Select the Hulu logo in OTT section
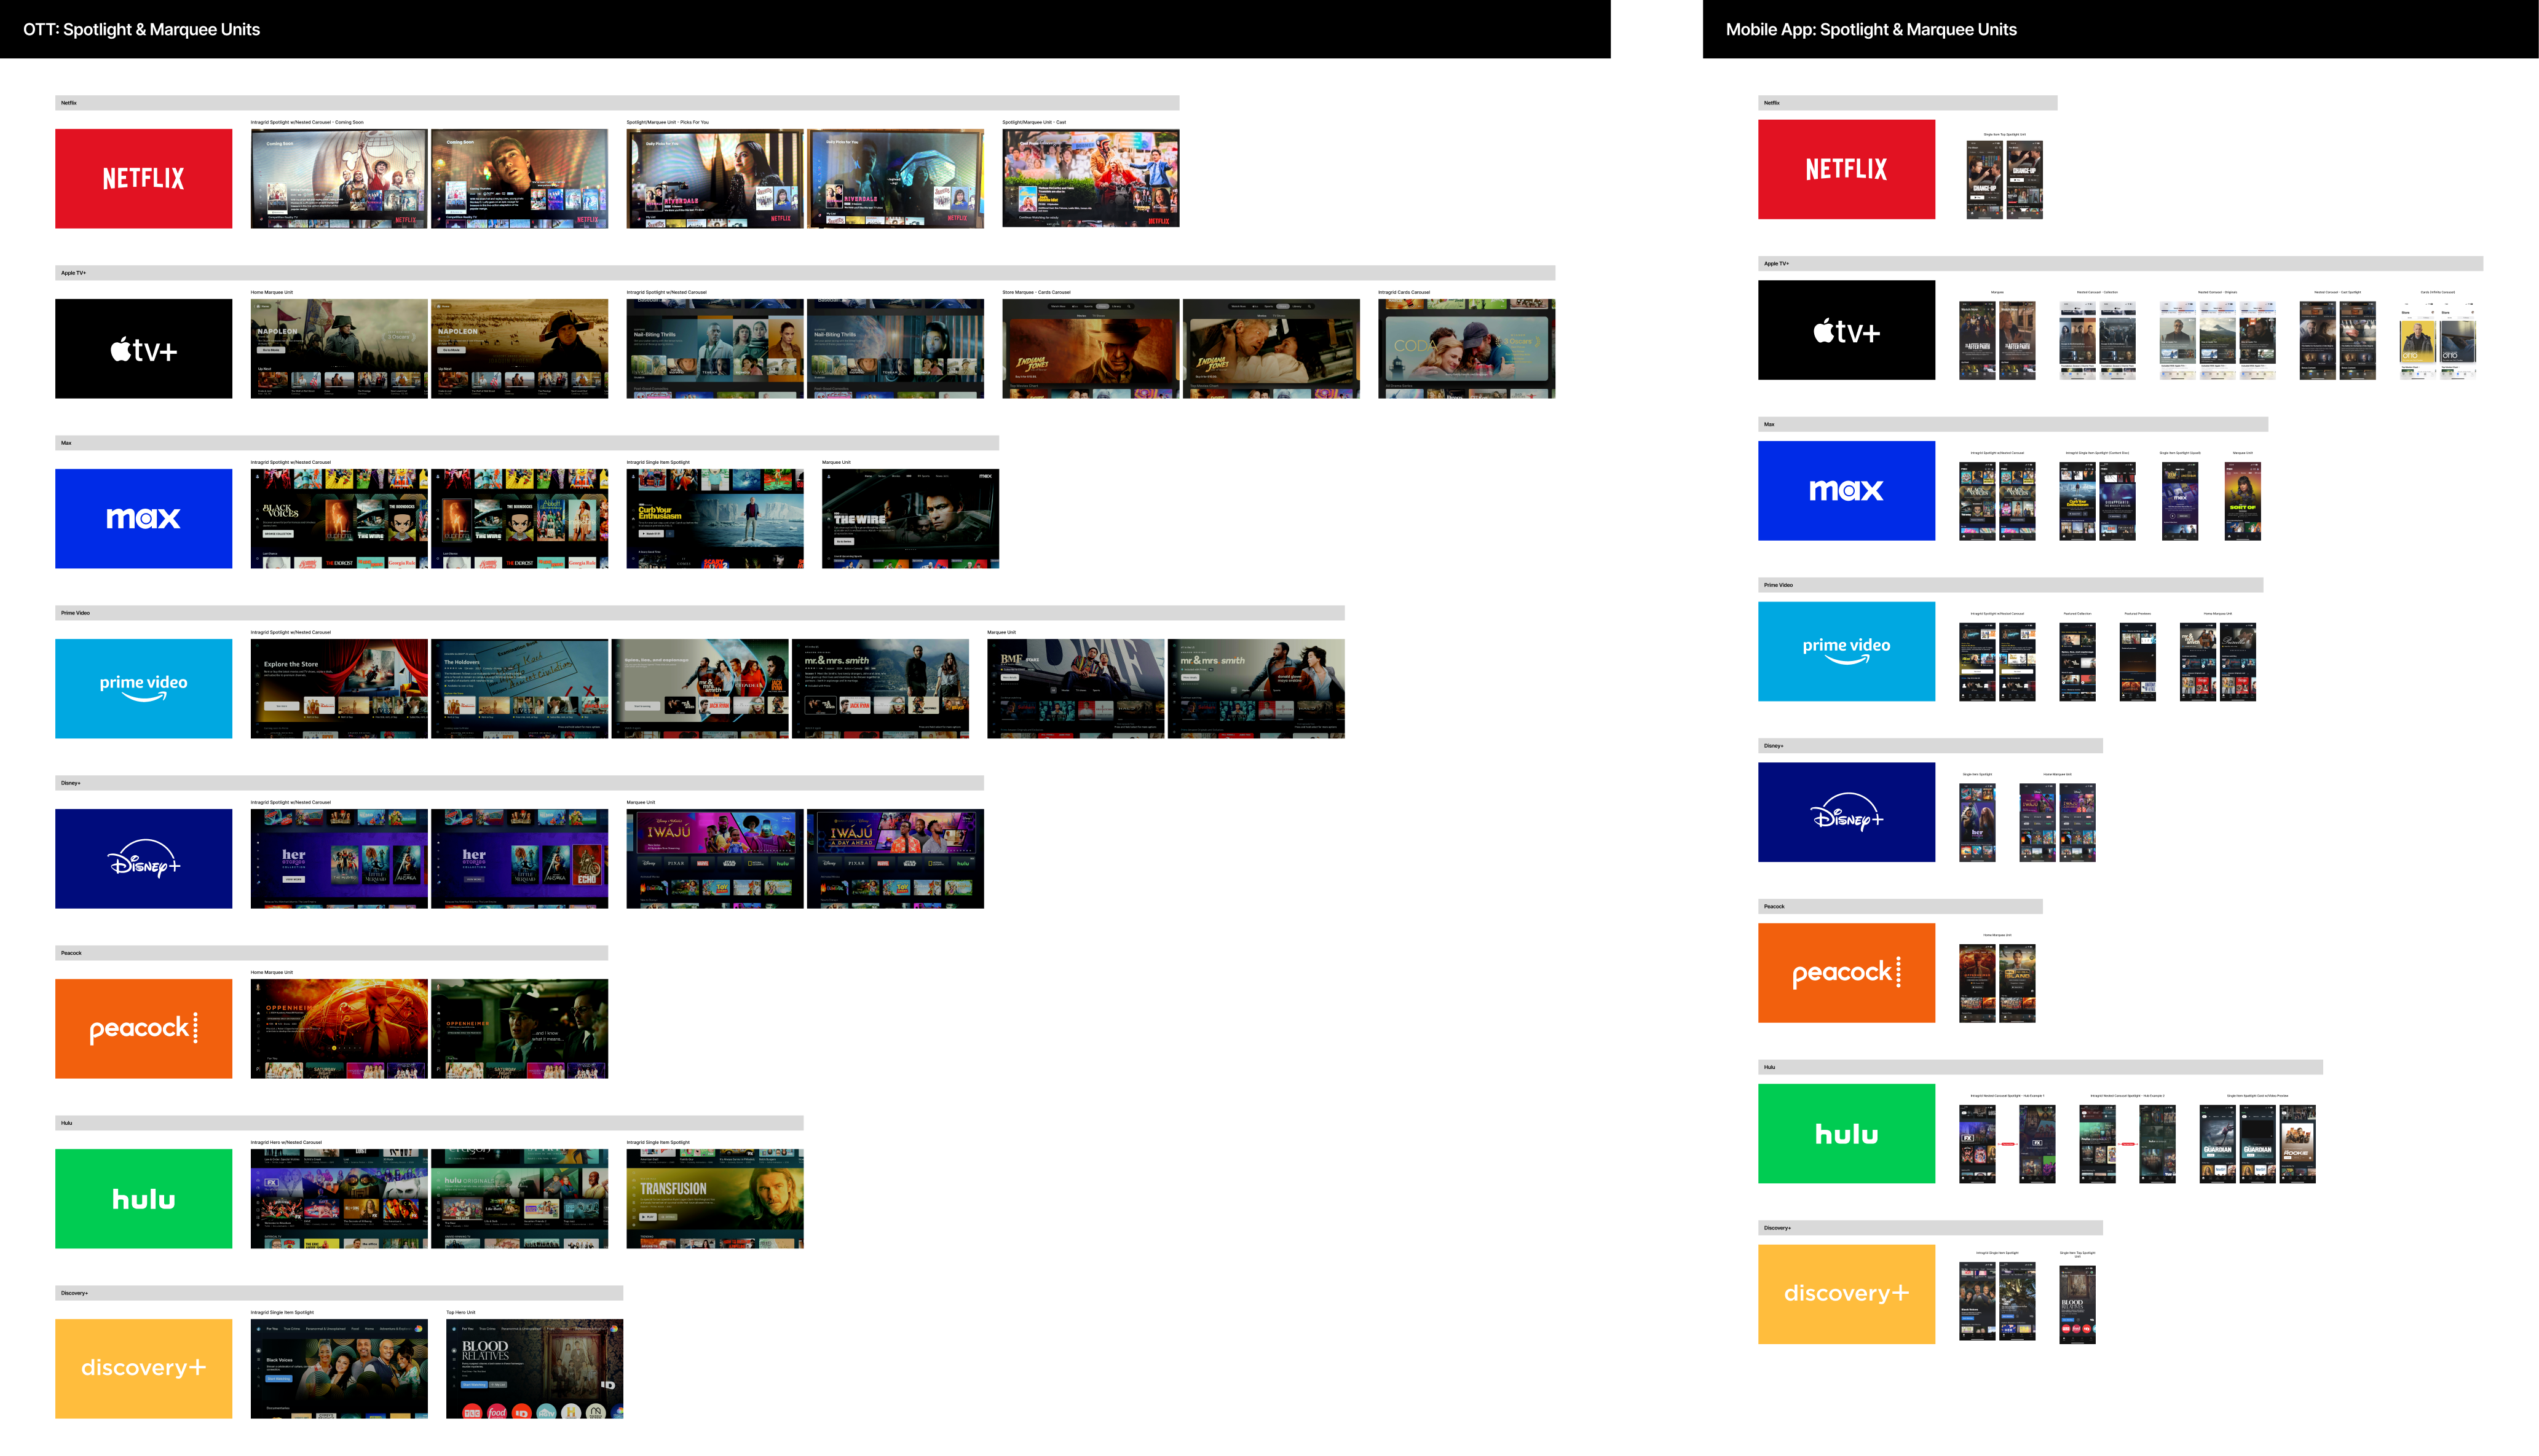Viewport: 2539px width, 1456px height. pos(143,1198)
